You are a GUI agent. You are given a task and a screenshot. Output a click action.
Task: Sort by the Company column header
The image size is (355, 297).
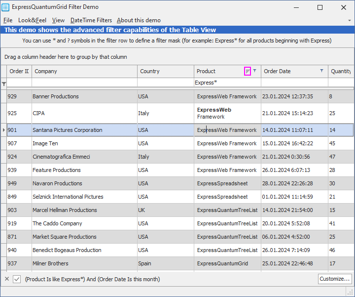pyautogui.click(x=84, y=71)
